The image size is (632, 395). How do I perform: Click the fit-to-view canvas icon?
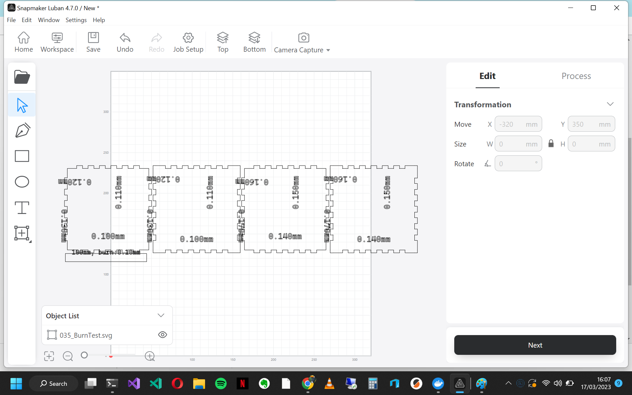[49, 356]
